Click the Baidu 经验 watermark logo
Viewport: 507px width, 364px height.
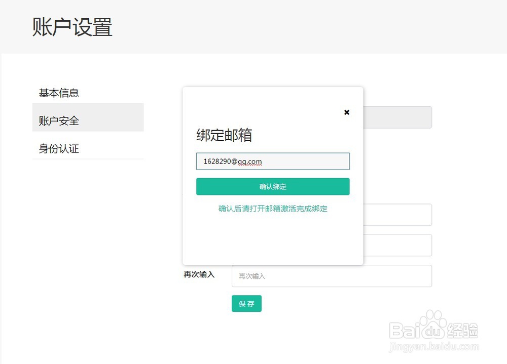pyautogui.click(x=433, y=329)
